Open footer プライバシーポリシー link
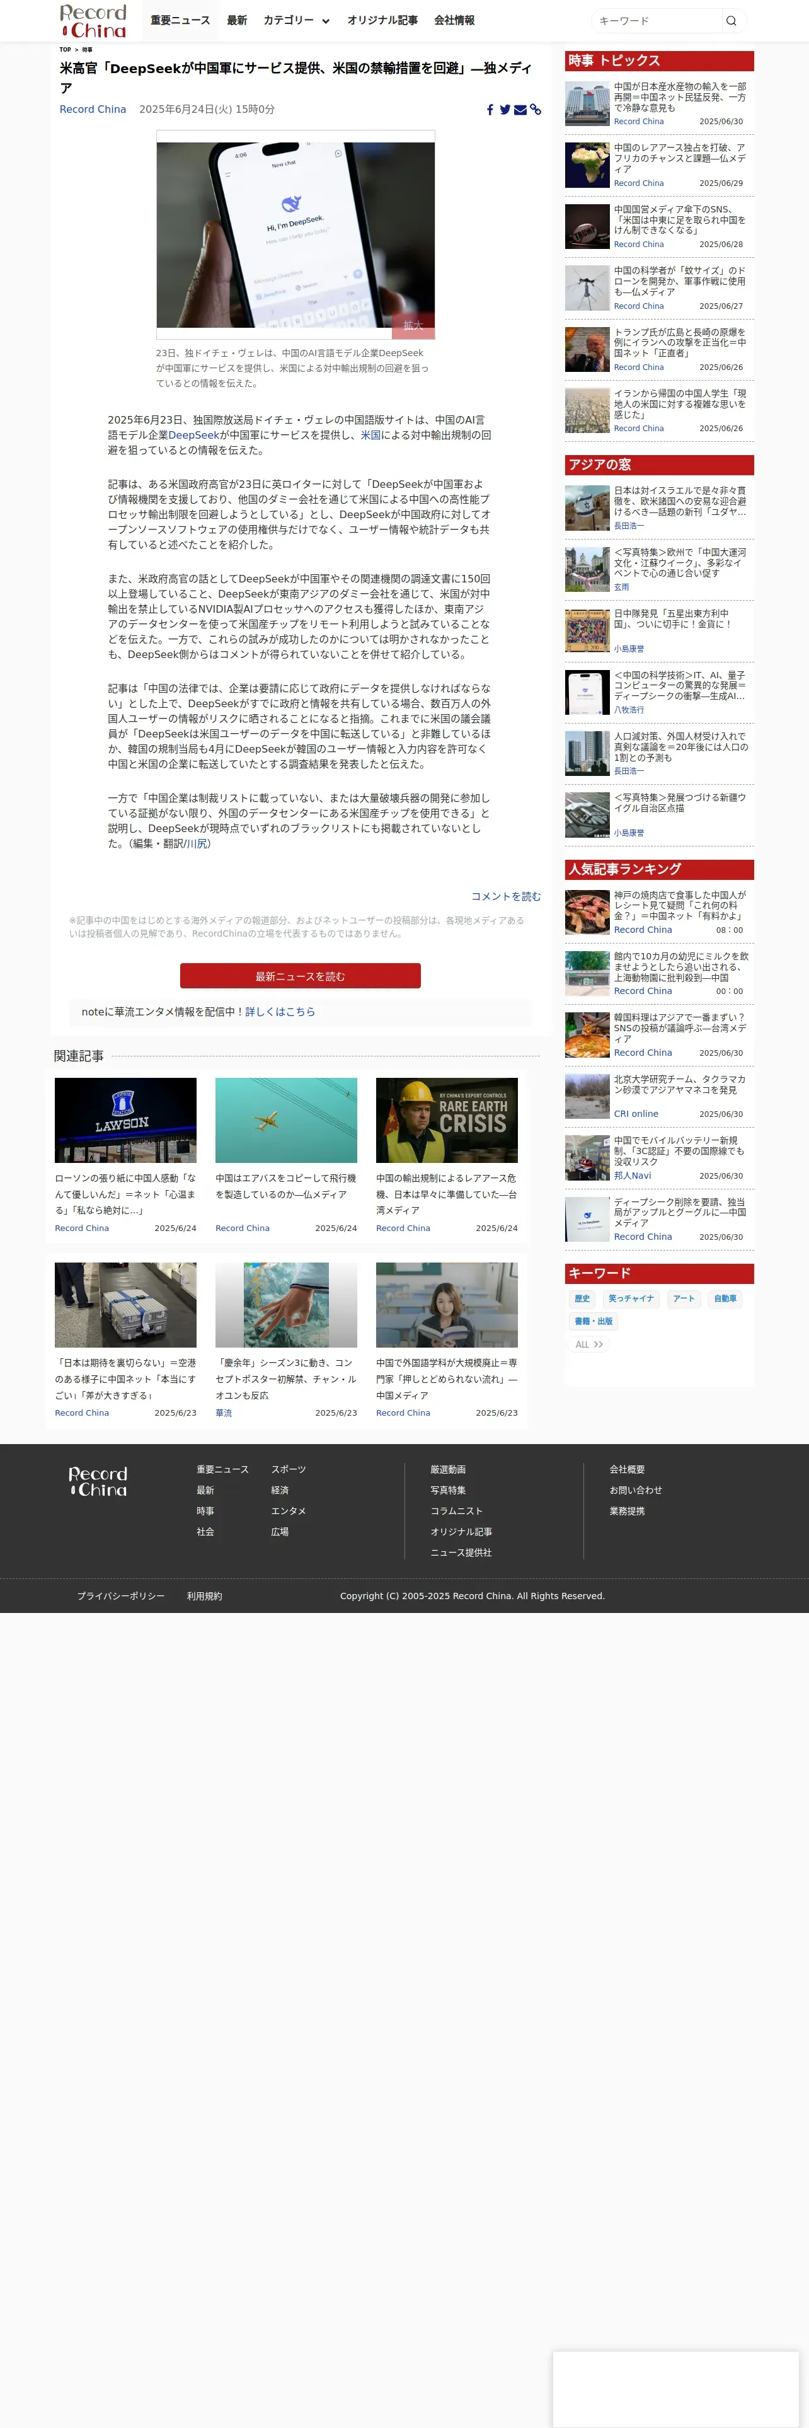The width and height of the screenshot is (809, 2428). 120,1596
